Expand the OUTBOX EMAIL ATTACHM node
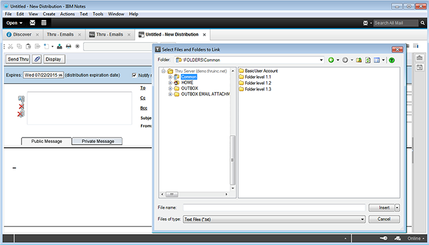Viewport: 429px width, 245px height. pos(170,94)
